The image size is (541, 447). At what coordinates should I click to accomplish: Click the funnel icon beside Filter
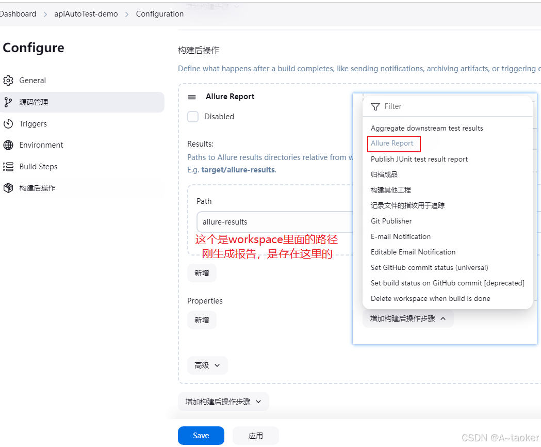point(375,106)
